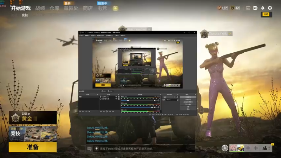Viewport: 281px width, 158px height.
Task: Click the G-Coin balance 320
Action: click(235, 8)
